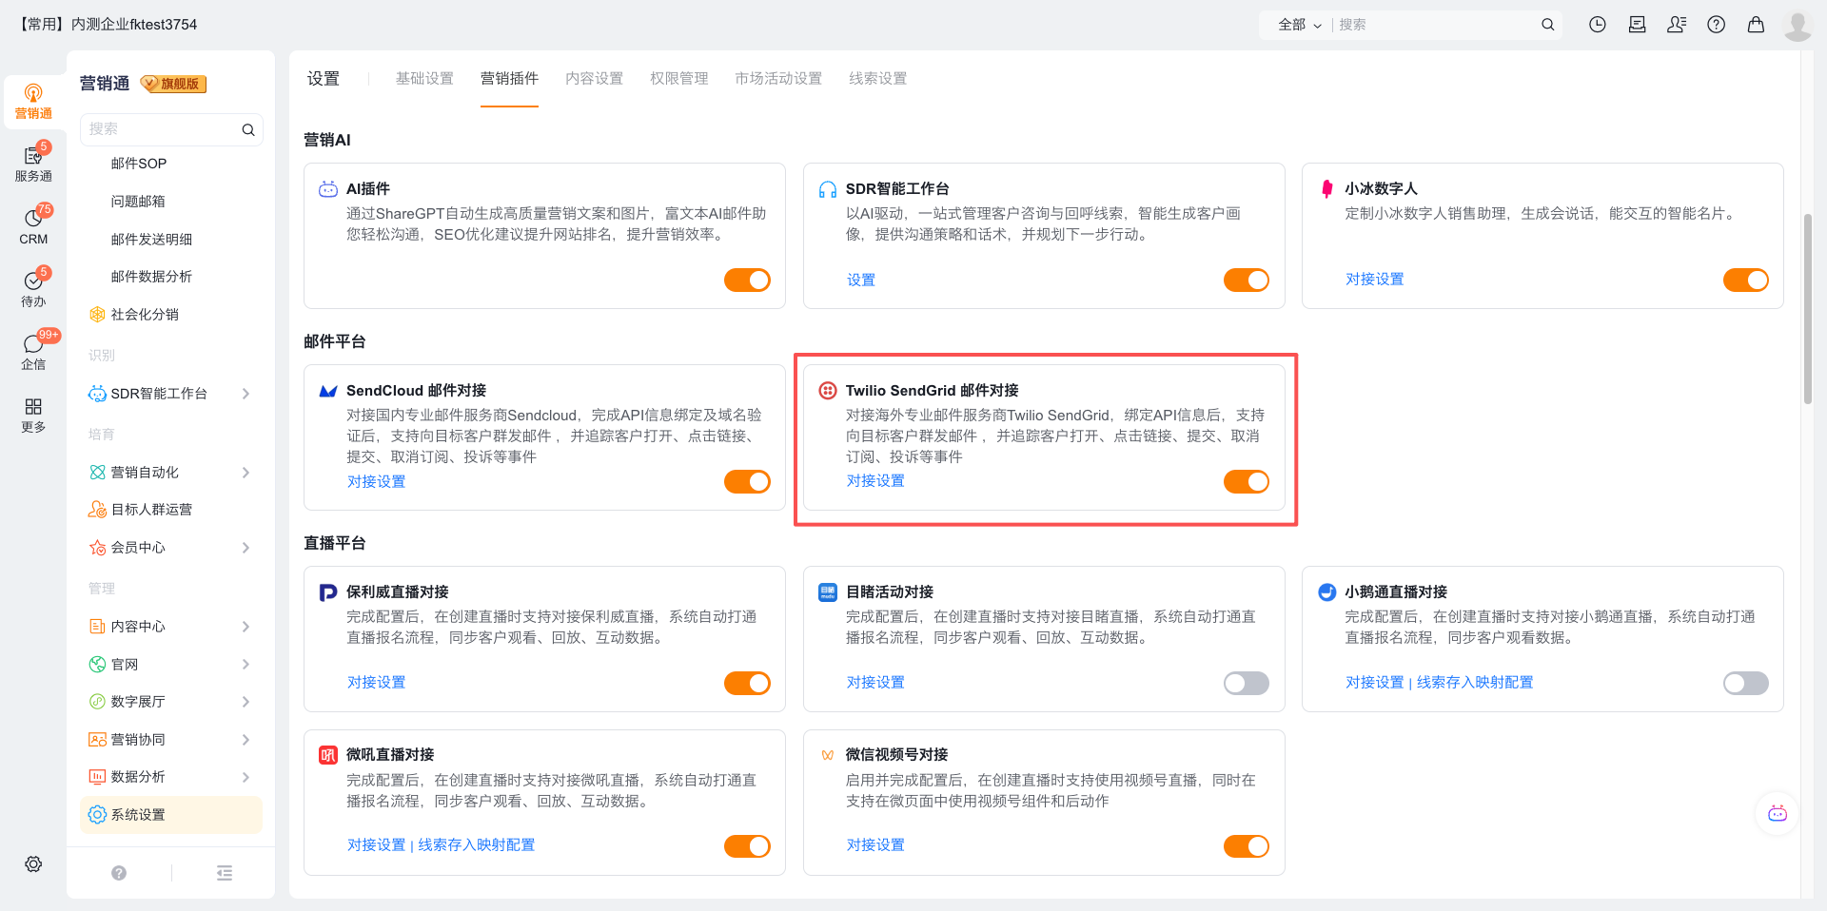Click the gear settings icon in left rail
The width and height of the screenshot is (1827, 911).
(33, 864)
